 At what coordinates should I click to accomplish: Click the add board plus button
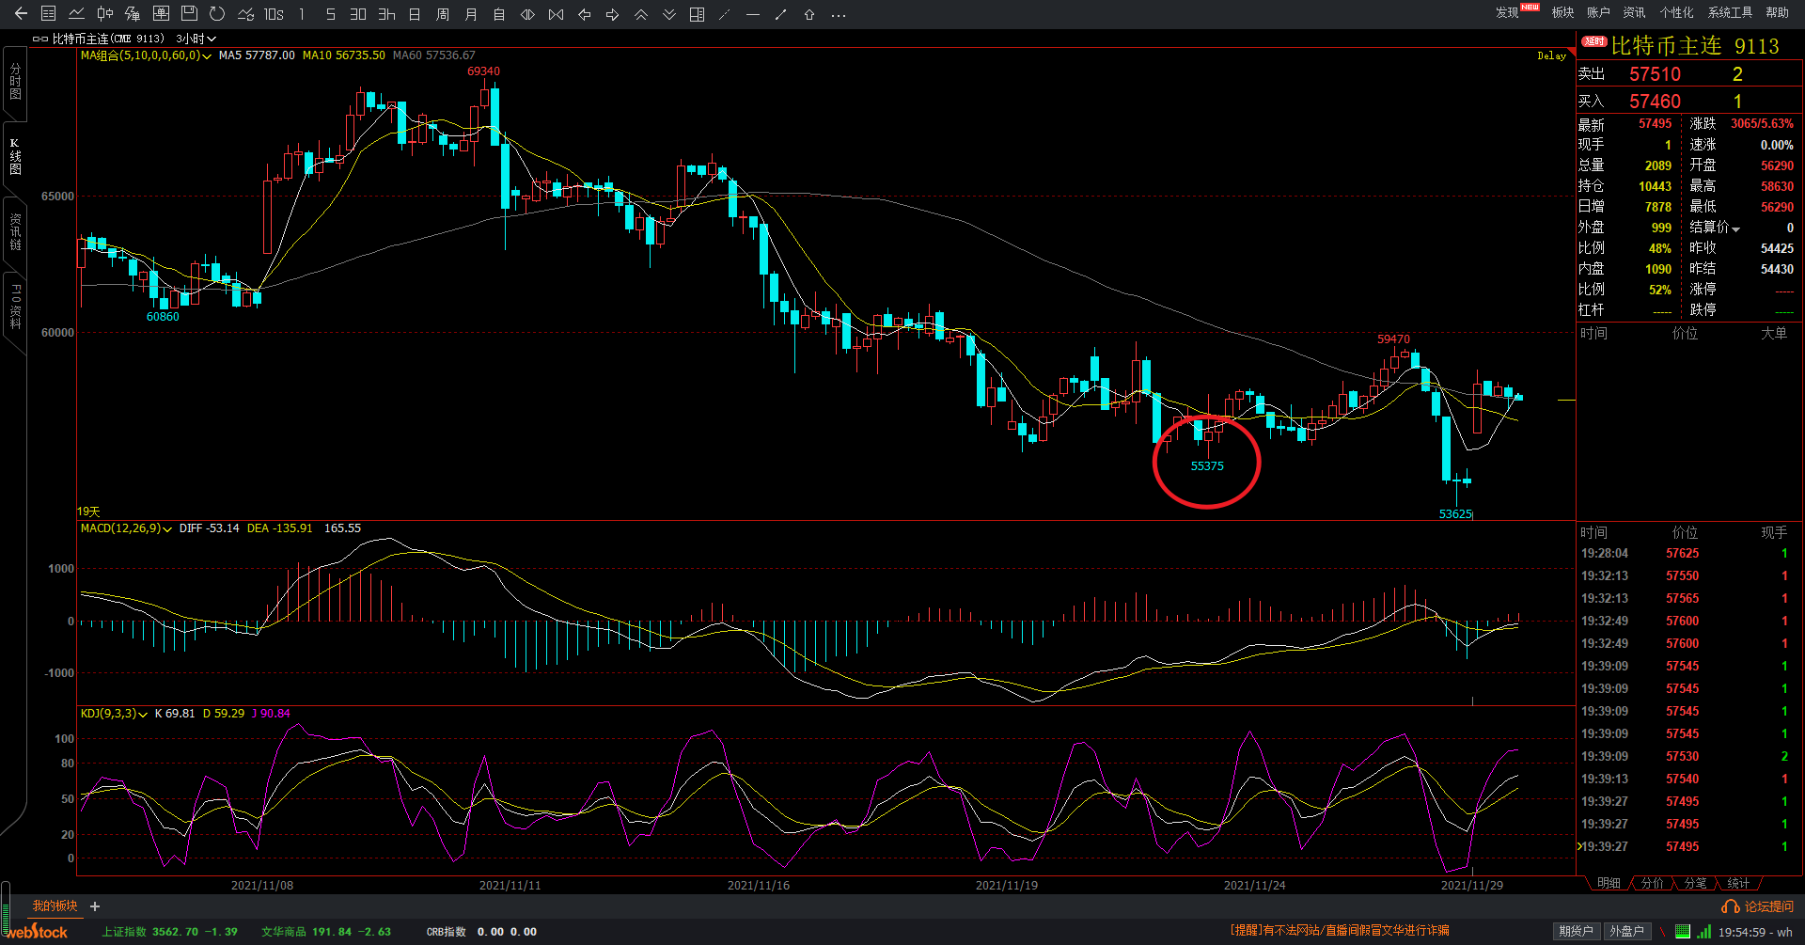pyautogui.click(x=95, y=906)
